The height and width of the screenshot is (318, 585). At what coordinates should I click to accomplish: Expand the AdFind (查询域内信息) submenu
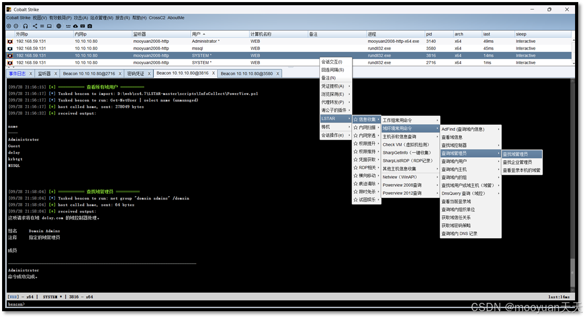tap(471, 129)
